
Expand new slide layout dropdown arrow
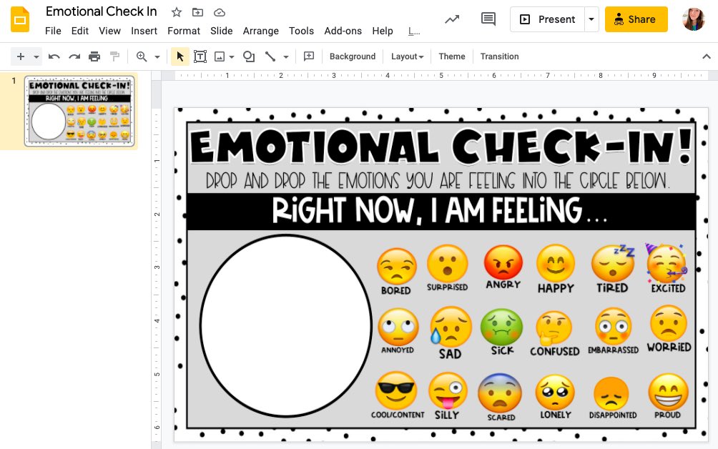tap(36, 57)
